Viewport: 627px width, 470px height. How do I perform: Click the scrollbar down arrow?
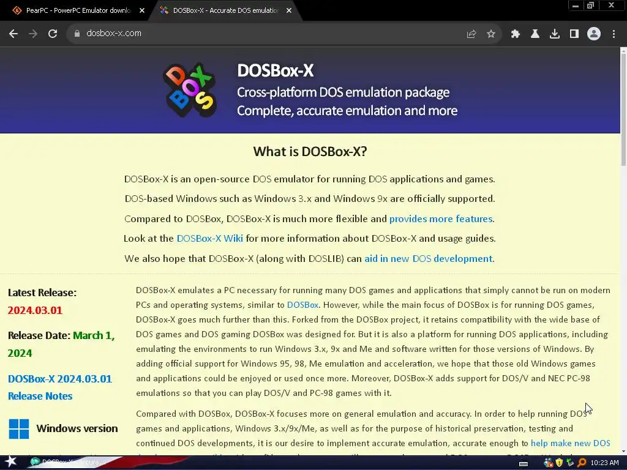click(623, 452)
